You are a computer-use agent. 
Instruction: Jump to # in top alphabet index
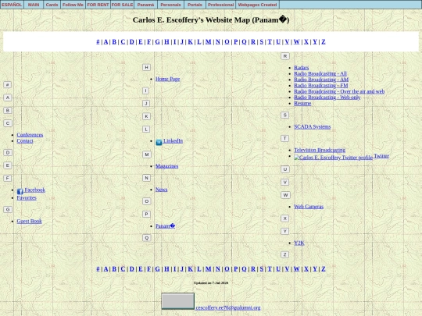pos(98,41)
